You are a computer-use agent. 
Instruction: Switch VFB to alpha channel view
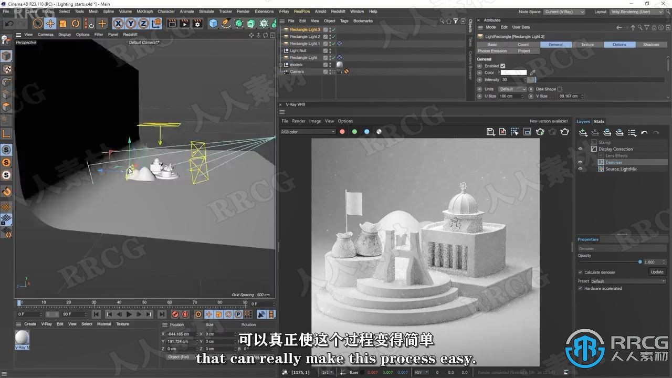(379, 132)
